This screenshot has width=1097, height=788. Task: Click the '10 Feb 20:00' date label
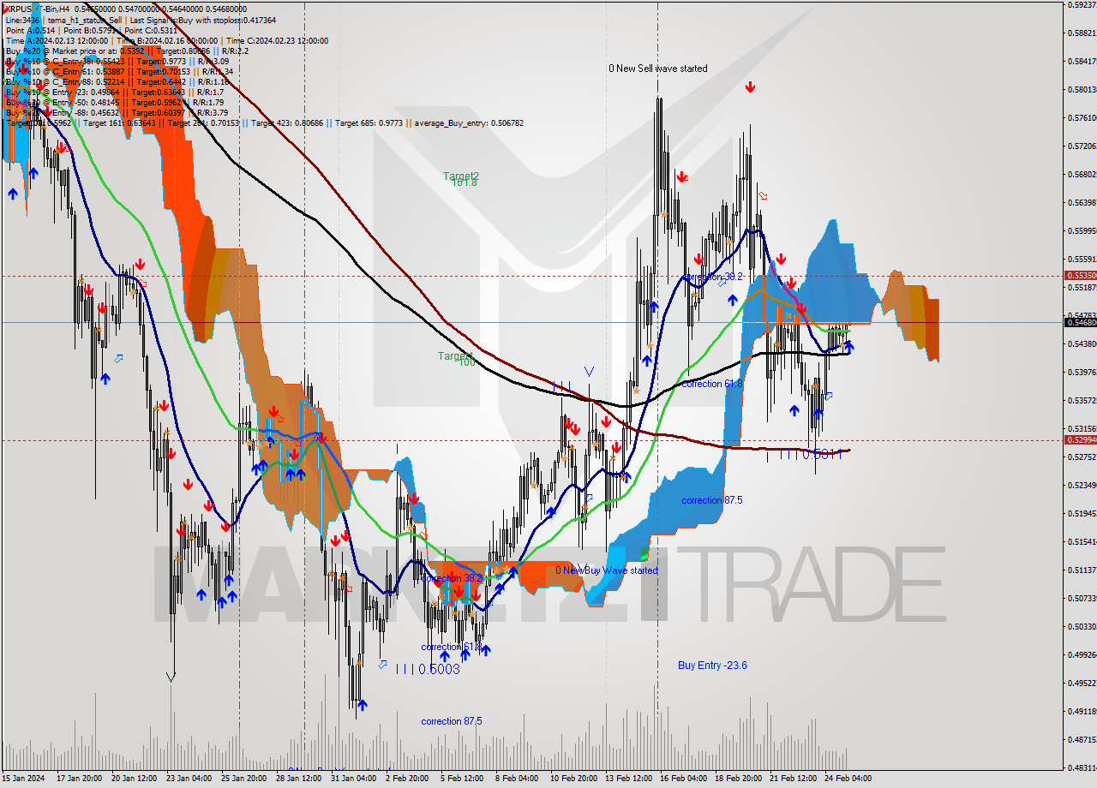tap(573, 779)
